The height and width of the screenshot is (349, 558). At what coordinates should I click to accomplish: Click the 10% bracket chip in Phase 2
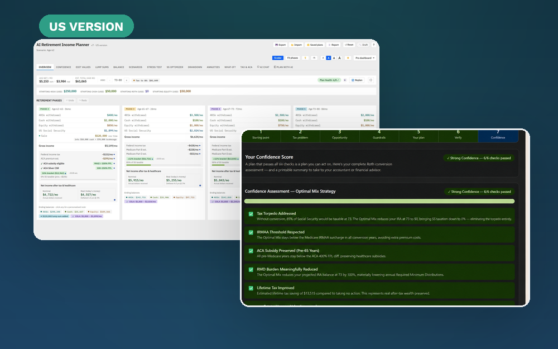54,173
